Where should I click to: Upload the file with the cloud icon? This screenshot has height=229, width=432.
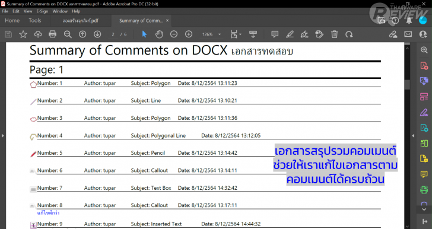(x=38, y=34)
